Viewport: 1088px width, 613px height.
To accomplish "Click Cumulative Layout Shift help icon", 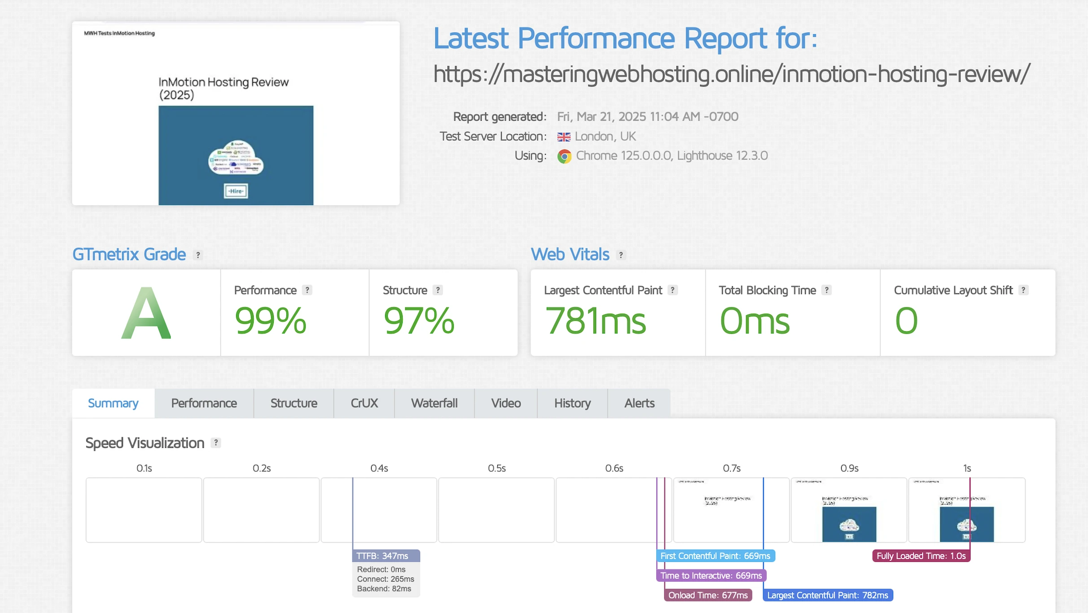I will (x=1023, y=290).
